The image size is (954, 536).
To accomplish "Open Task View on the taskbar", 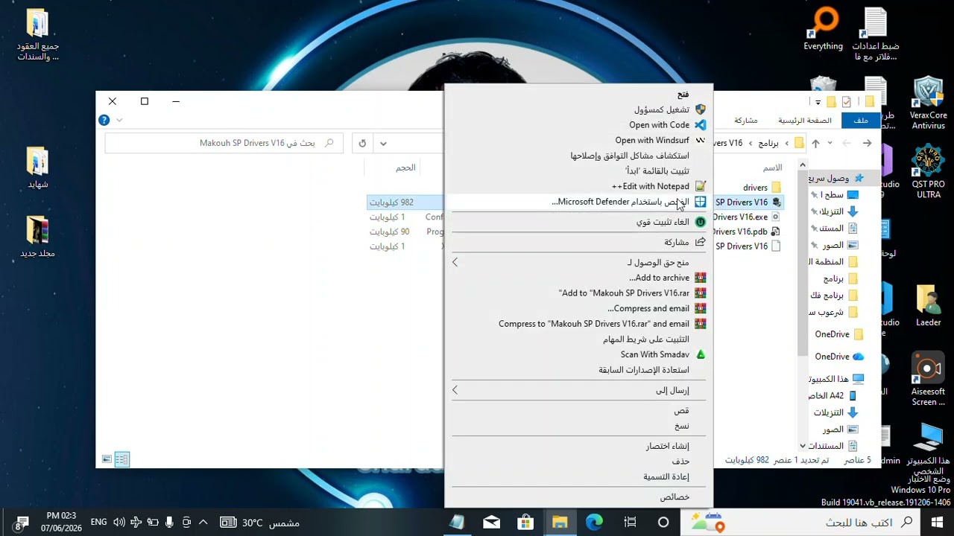I will (x=630, y=522).
